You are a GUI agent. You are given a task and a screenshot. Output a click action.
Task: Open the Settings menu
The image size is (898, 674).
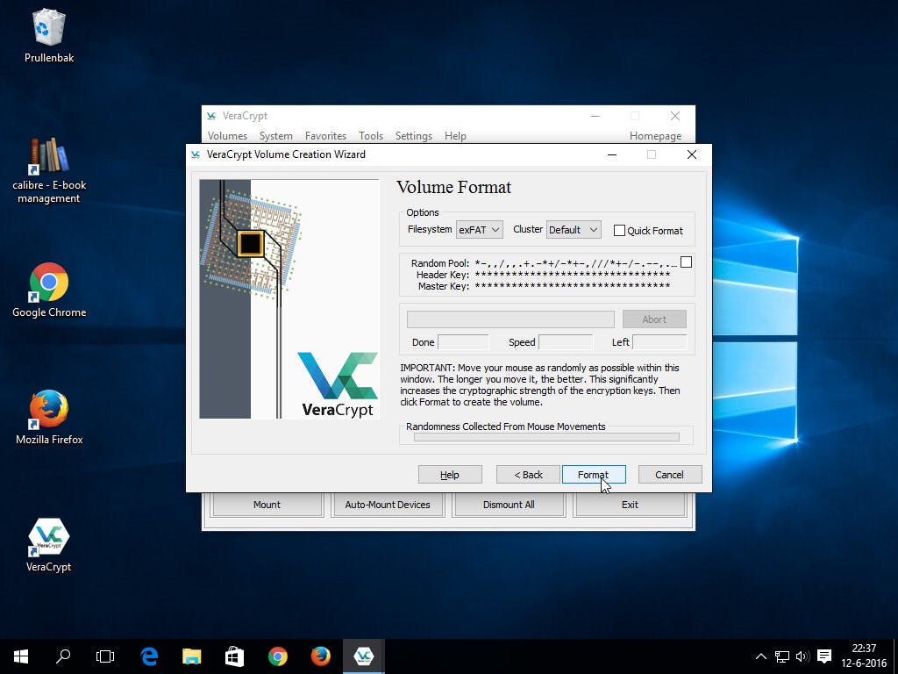point(414,136)
